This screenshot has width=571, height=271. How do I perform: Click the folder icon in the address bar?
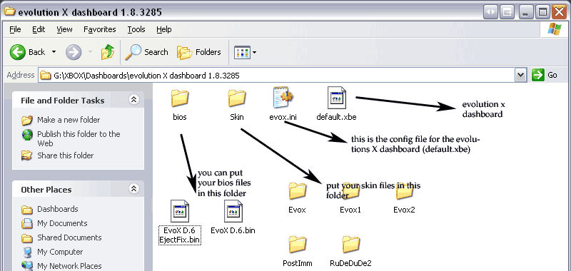(x=45, y=76)
